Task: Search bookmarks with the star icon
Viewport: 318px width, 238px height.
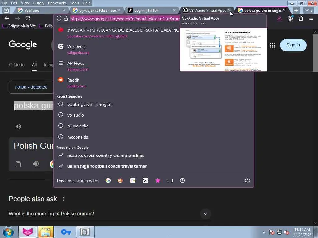Action: click(x=157, y=180)
